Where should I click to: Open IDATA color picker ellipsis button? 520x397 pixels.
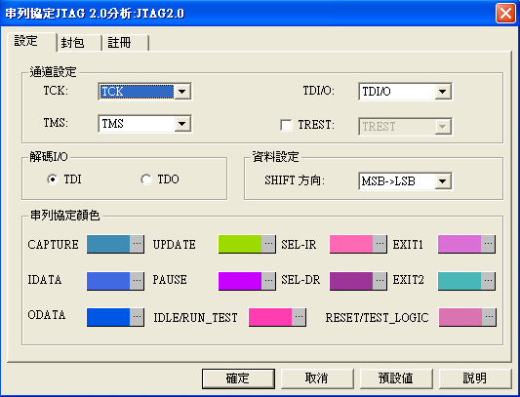click(x=137, y=281)
